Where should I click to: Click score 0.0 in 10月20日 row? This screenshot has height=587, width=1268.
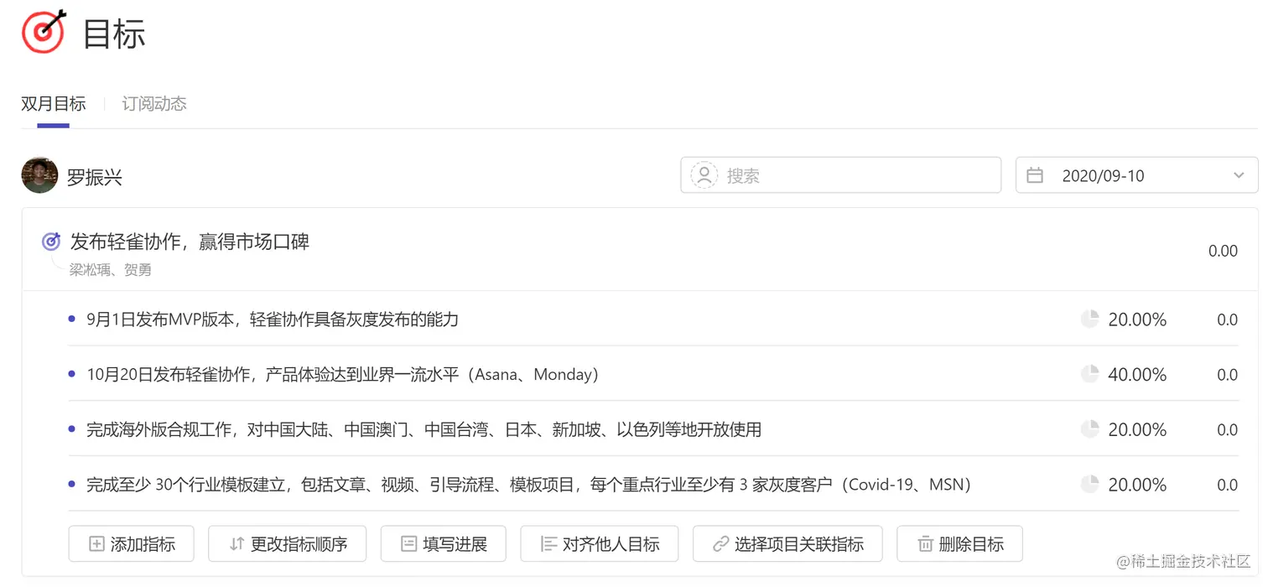pyautogui.click(x=1227, y=375)
